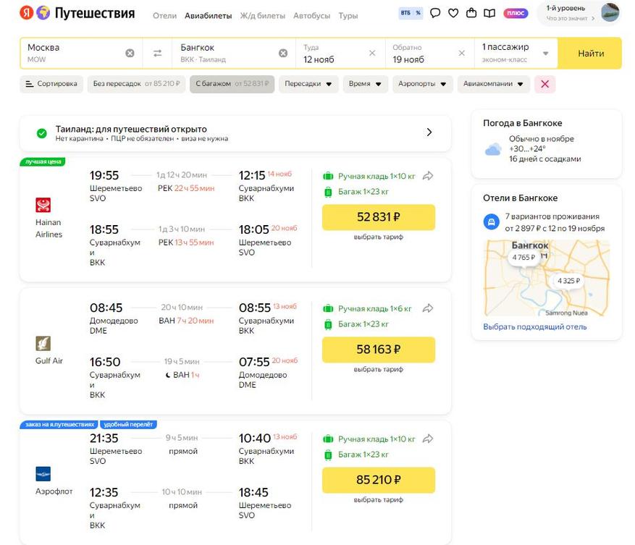Open the passenger and class dropdown
This screenshot has height=545, width=635.
pyautogui.click(x=516, y=53)
